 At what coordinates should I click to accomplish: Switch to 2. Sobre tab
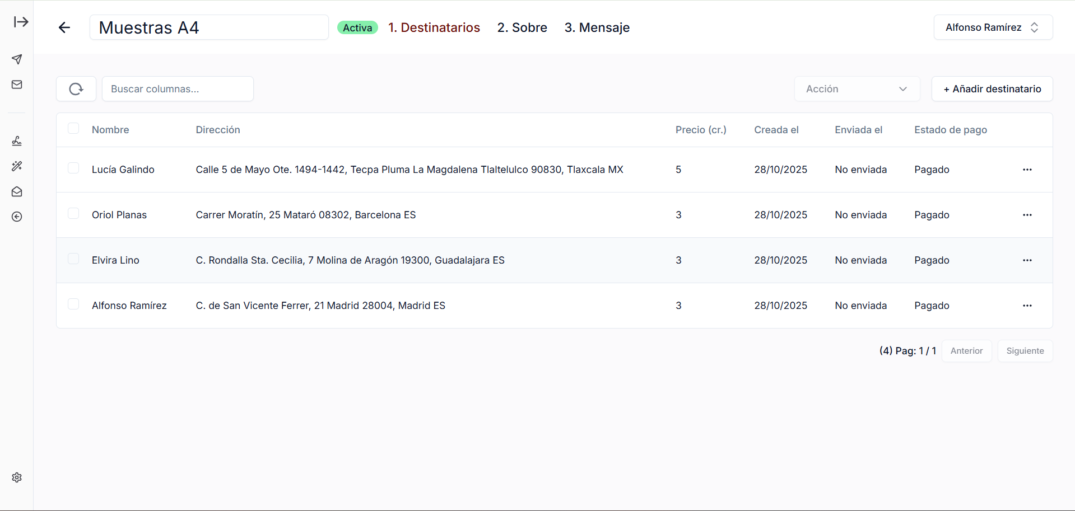click(522, 27)
